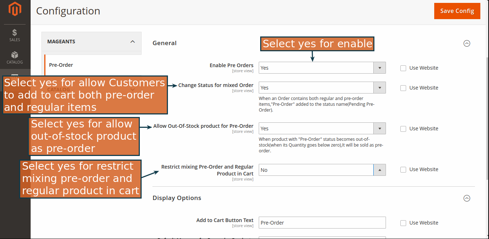This screenshot has height=239, width=489.
Task: Open Change Status for mixed Order dropdown
Action: (x=322, y=88)
